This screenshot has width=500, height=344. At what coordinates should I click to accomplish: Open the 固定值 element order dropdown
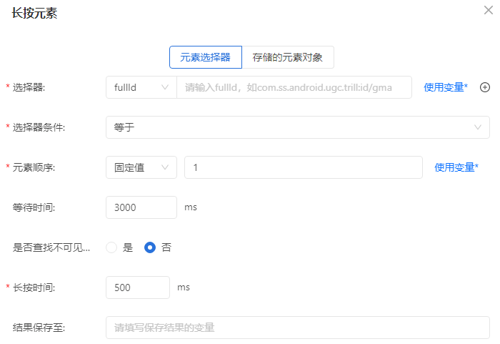point(141,167)
